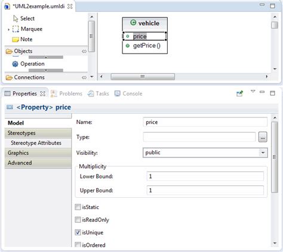Click the diagram horizontal scrollbar thumb
The width and height of the screenshot is (283, 252).
coord(143,77)
